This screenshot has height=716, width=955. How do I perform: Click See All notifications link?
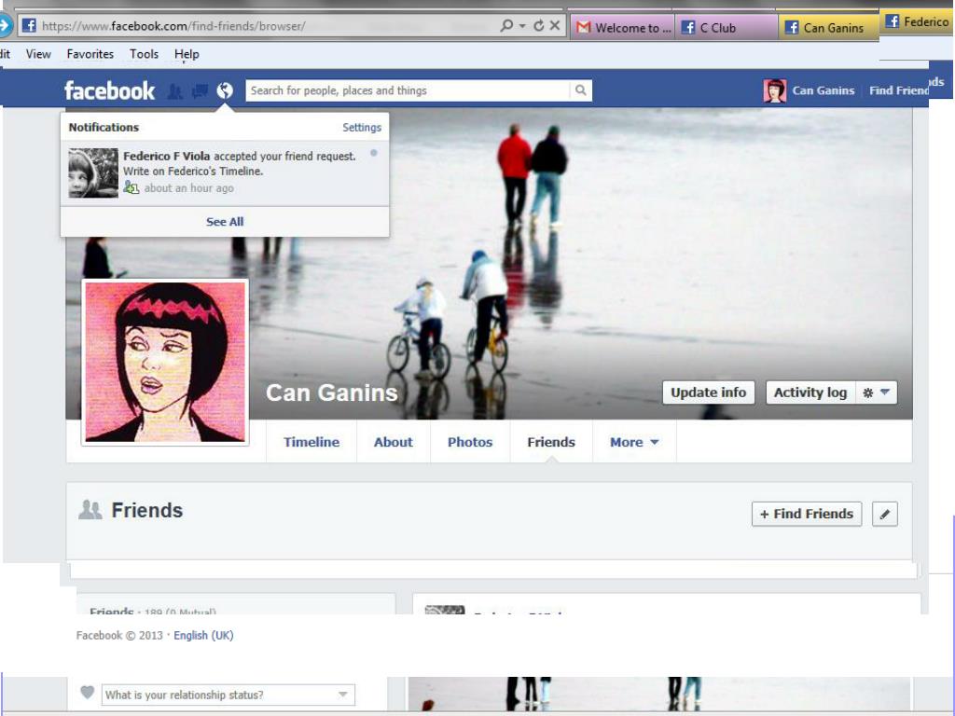point(225,222)
